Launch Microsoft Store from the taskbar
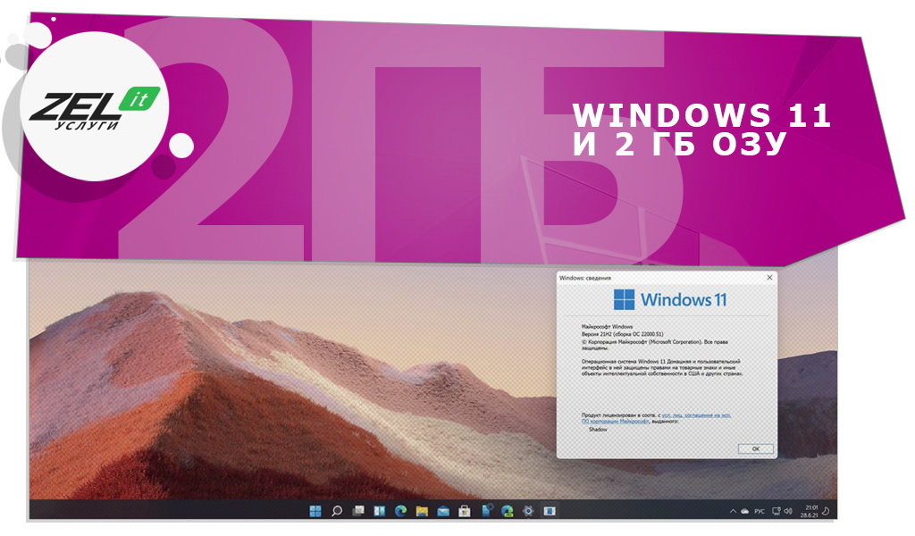915x536 pixels. click(x=465, y=511)
